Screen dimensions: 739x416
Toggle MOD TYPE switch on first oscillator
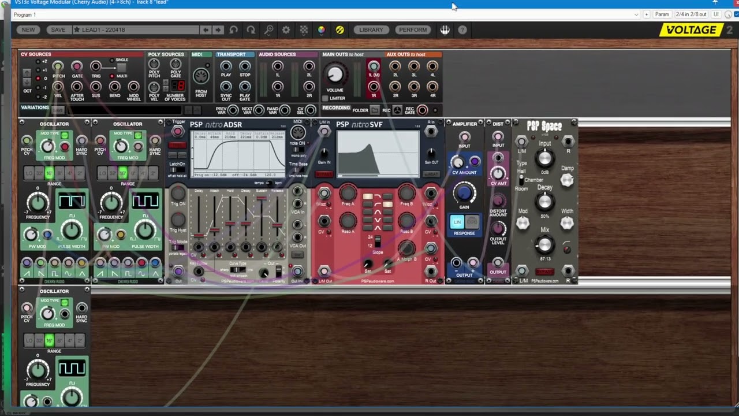point(65,136)
